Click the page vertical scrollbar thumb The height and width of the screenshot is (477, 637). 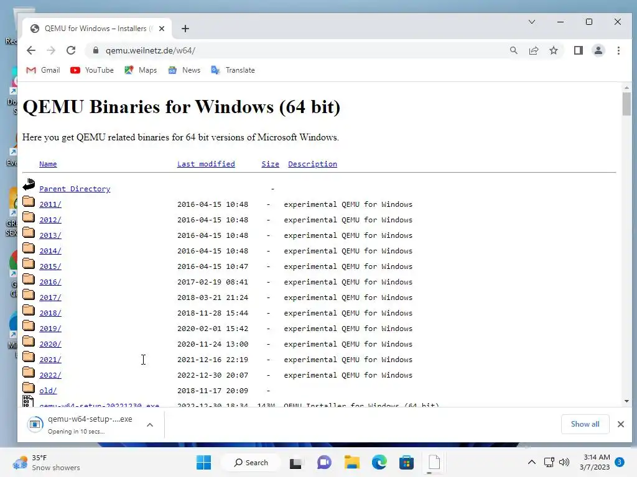tap(626, 104)
